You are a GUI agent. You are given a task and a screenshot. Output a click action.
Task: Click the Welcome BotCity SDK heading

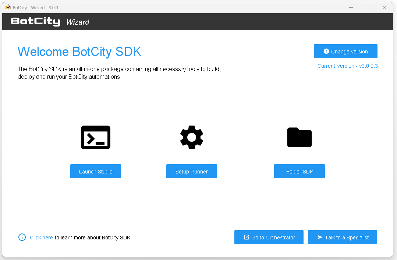[x=79, y=52]
